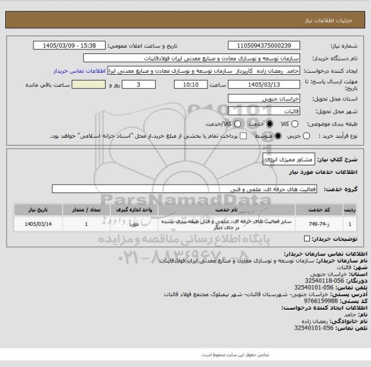Viewport: 371px width, 367px height.
Task: Click the request creator name field
Action: click(204, 71)
